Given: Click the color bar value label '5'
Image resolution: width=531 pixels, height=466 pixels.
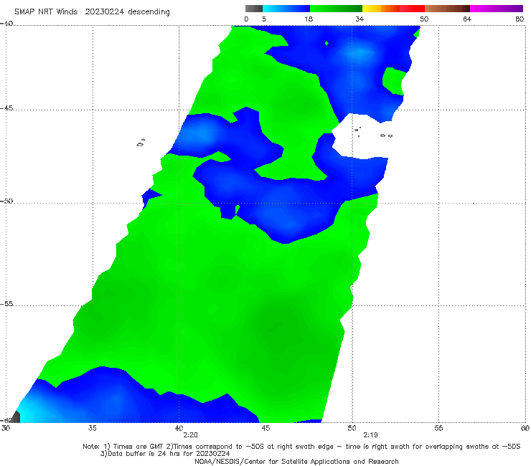Looking at the screenshot, I should point(264,19).
